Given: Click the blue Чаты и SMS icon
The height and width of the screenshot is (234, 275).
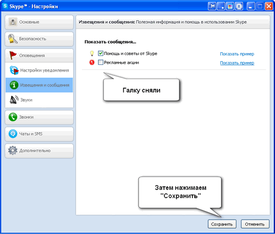Looking at the screenshot, I should [13, 134].
